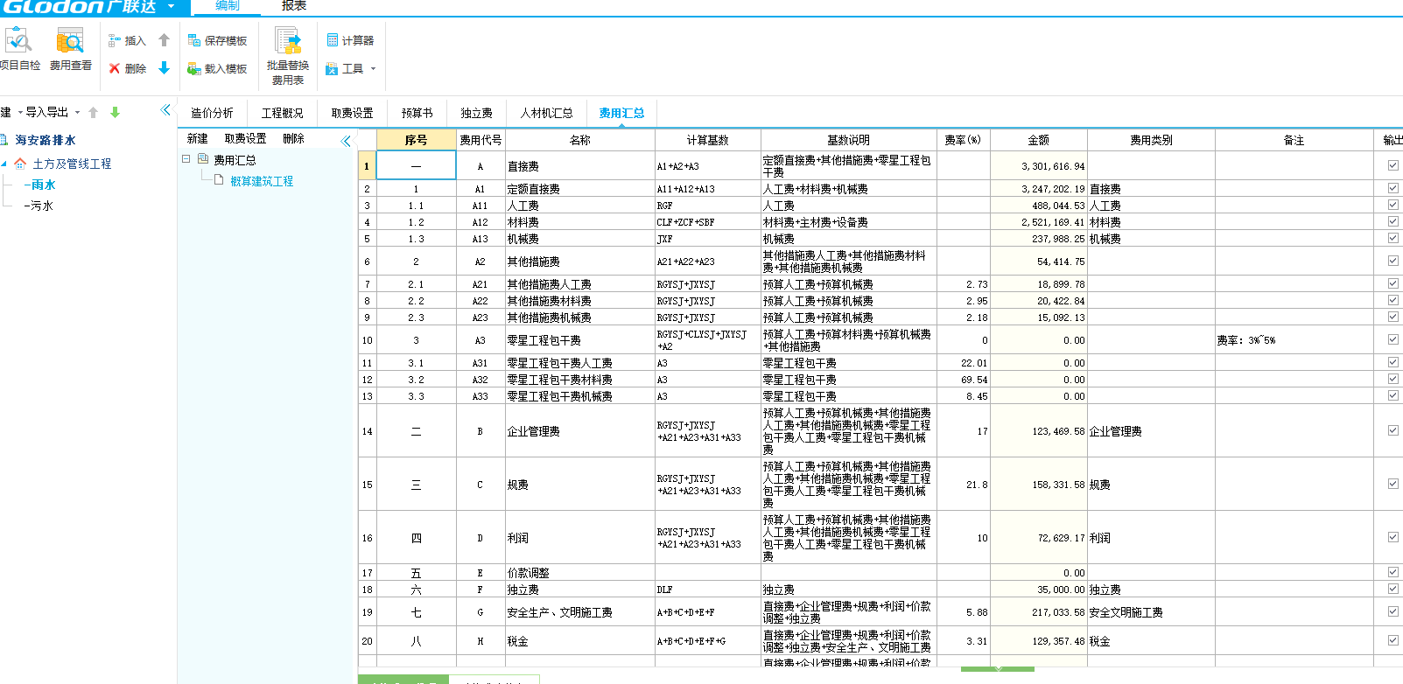Select the 价款调整 name cell
The height and width of the screenshot is (684, 1403).
(x=580, y=573)
